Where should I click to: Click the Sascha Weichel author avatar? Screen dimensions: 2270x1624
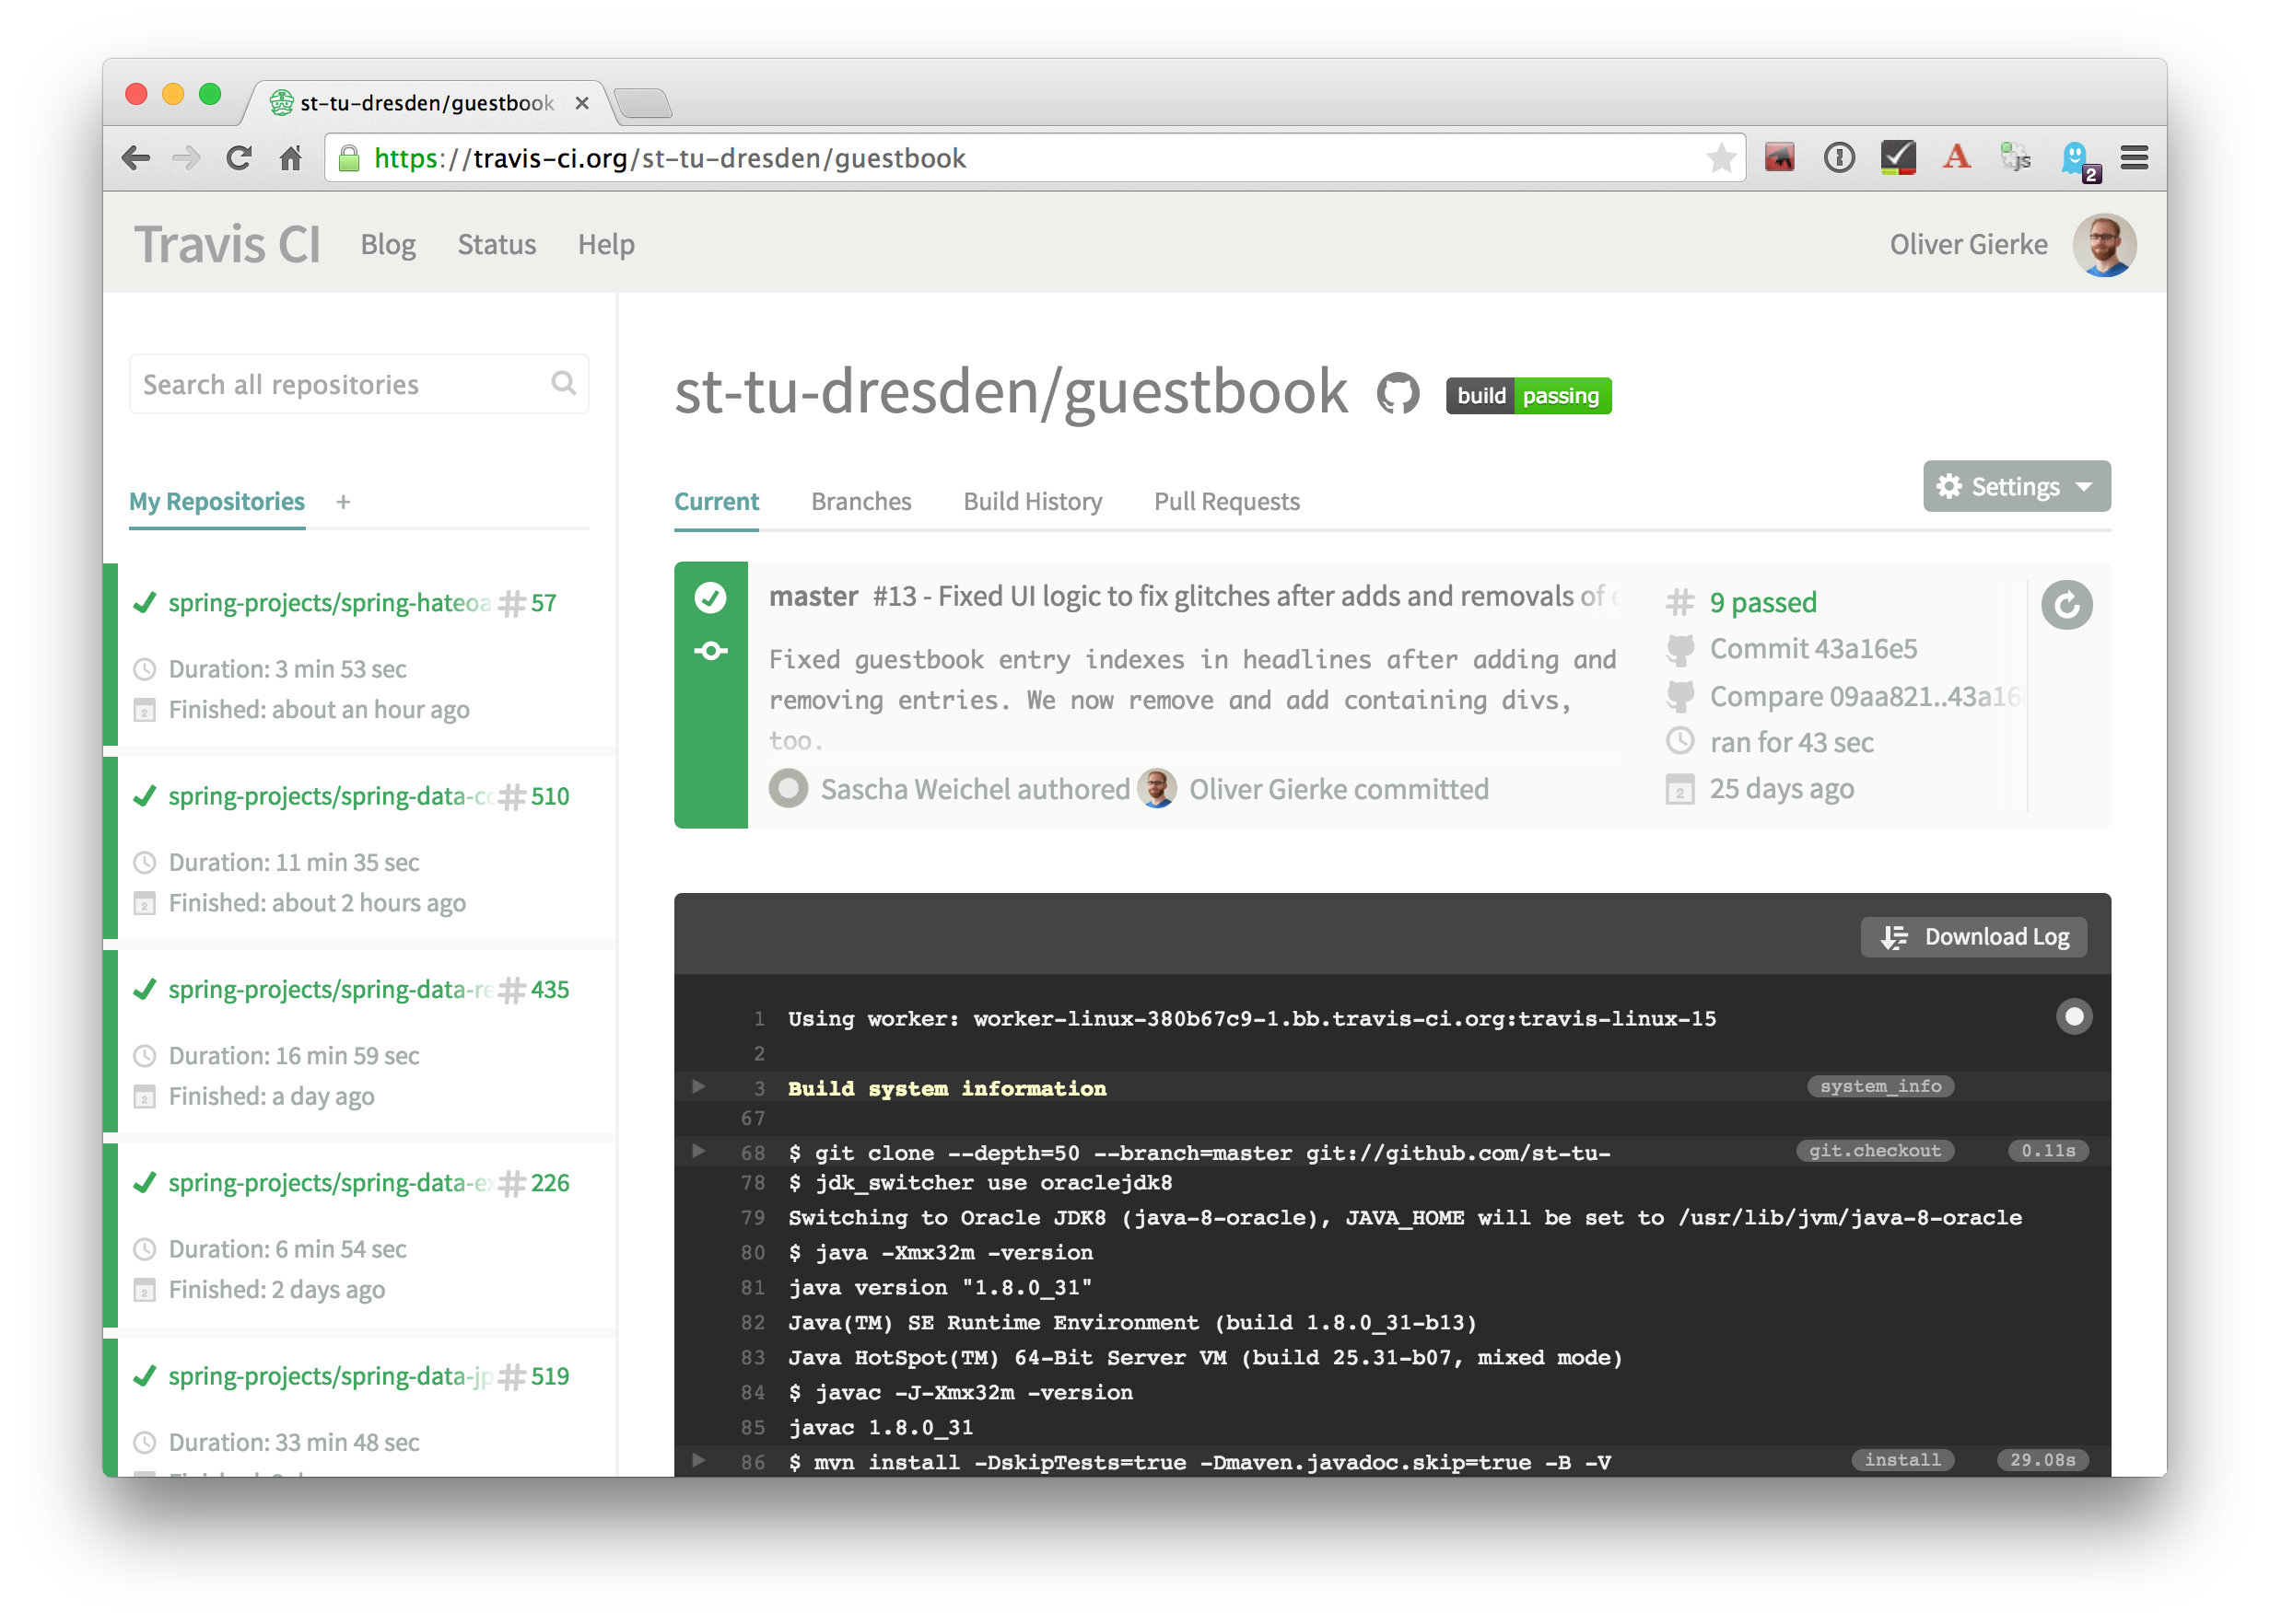point(789,789)
